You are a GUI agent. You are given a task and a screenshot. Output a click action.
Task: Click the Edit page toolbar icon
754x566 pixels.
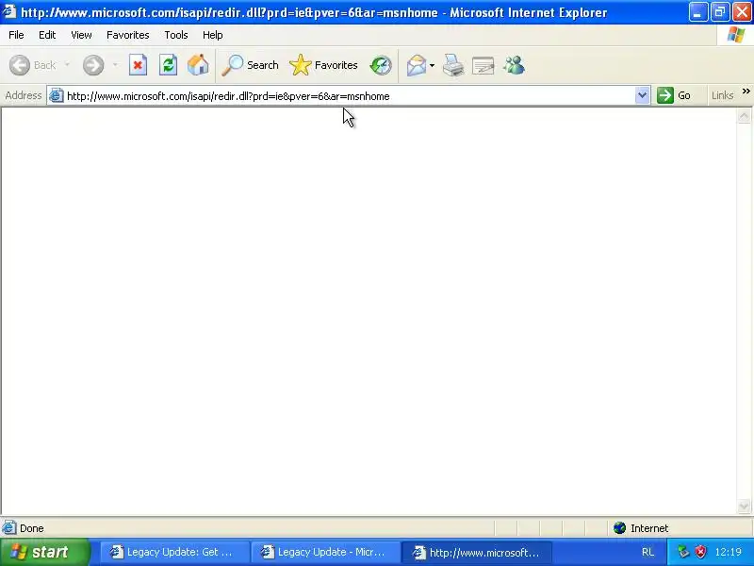[x=484, y=65]
